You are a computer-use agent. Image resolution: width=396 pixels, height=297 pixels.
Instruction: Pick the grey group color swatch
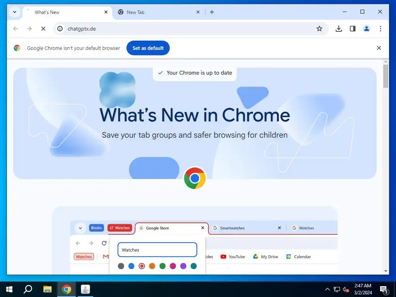pos(121,266)
